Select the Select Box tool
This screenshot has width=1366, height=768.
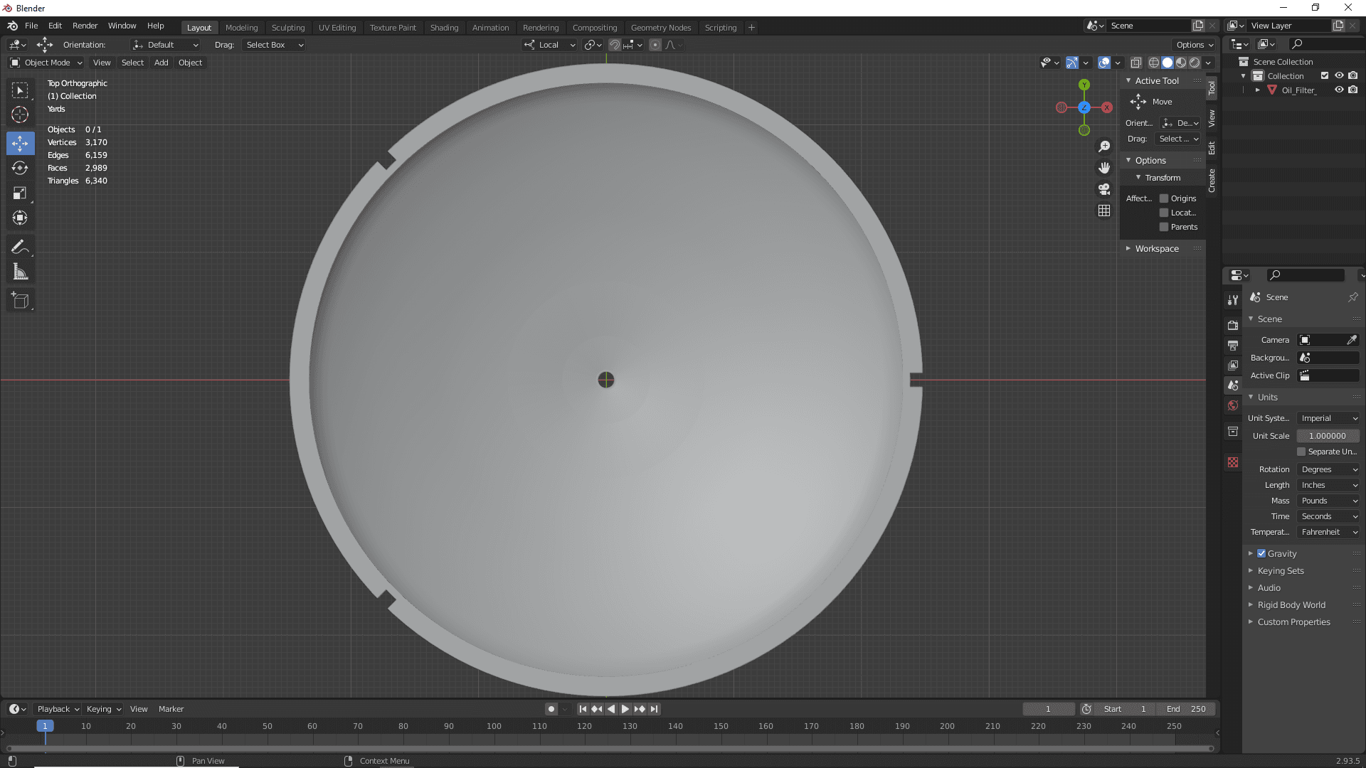click(20, 90)
